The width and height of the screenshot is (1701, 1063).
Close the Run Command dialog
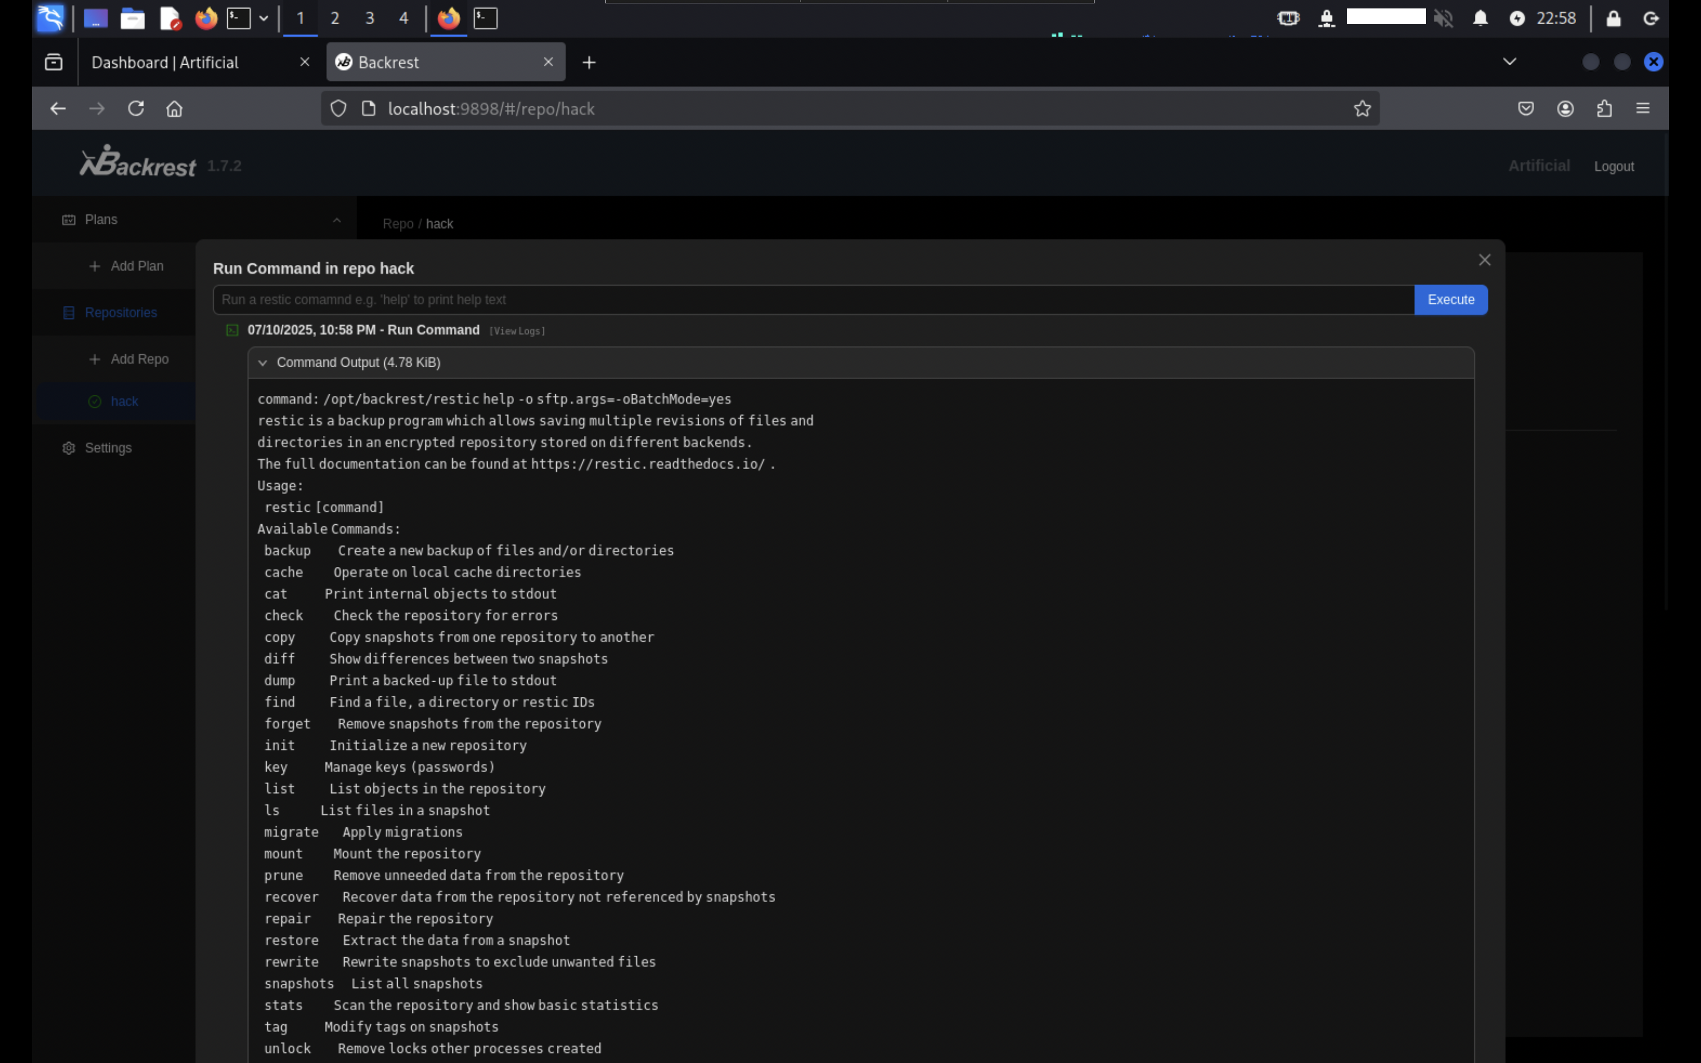point(1484,260)
